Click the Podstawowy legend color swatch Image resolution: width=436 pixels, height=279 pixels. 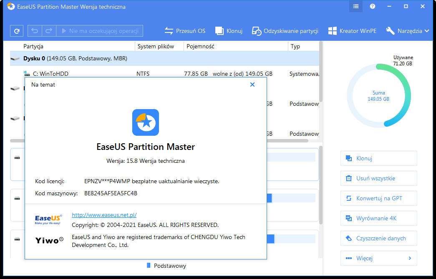point(149,265)
